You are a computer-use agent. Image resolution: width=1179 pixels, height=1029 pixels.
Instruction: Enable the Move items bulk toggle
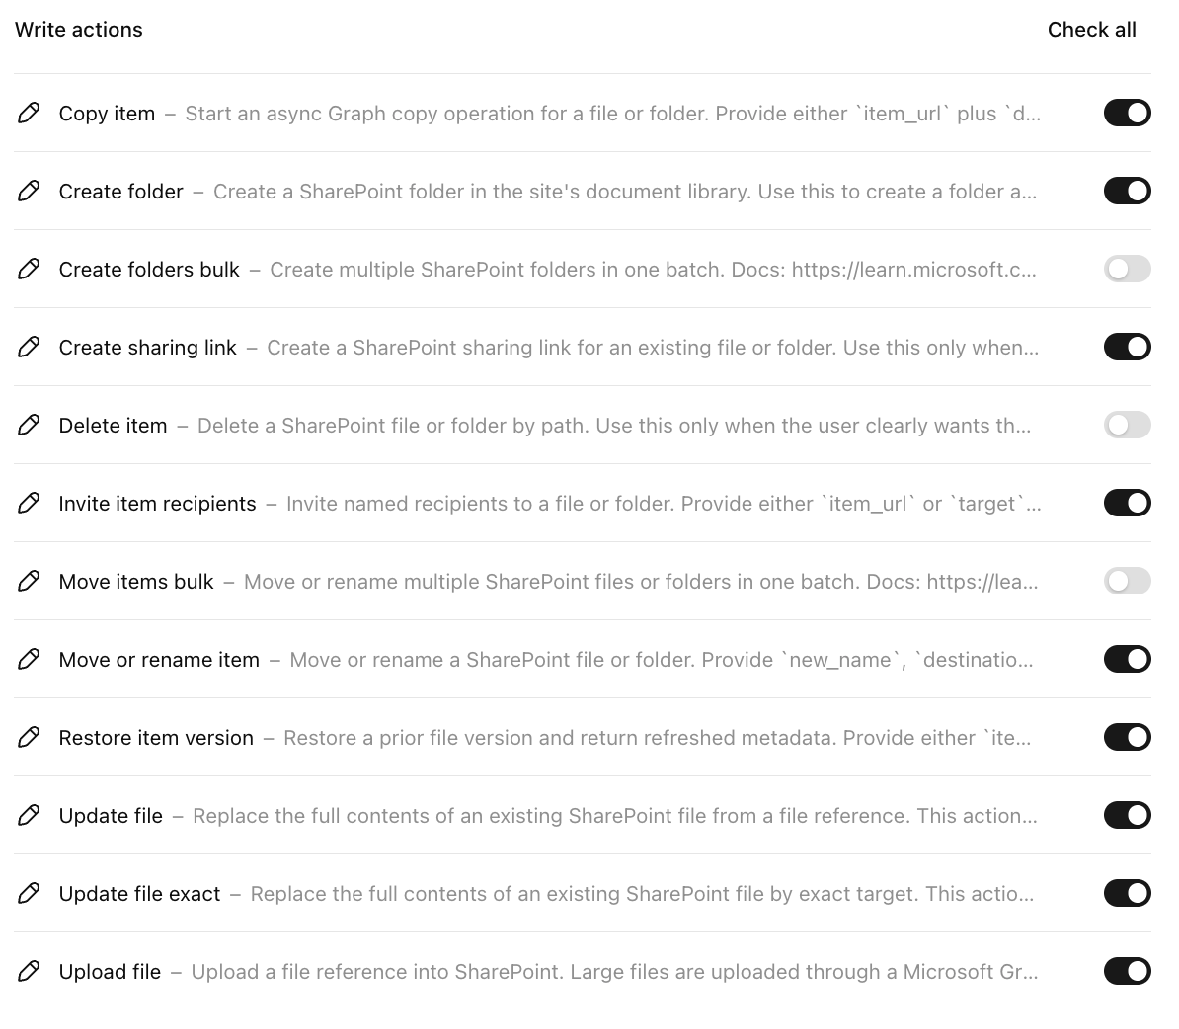point(1127,581)
